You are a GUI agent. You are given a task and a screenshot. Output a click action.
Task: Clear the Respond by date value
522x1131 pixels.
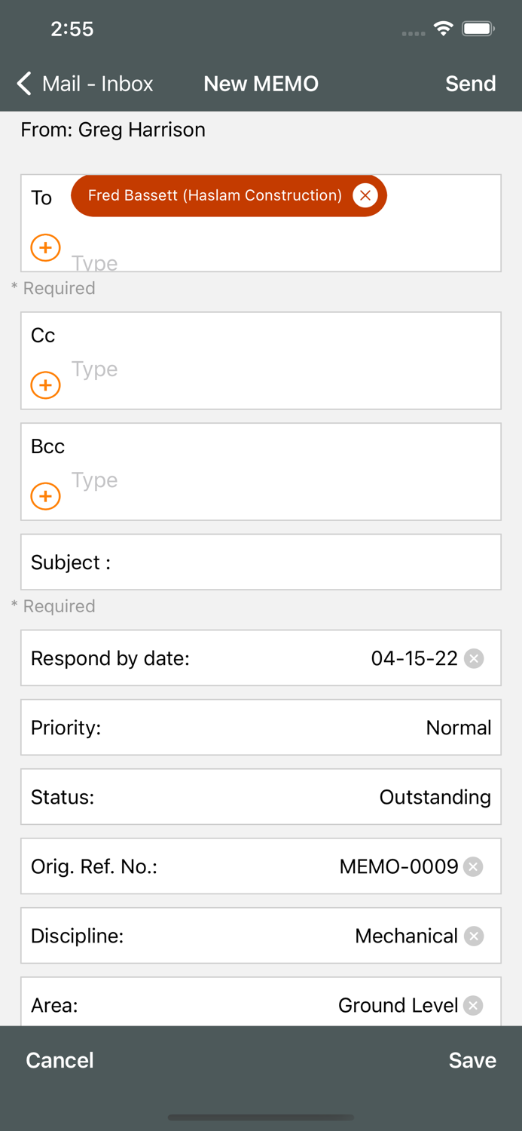(474, 658)
